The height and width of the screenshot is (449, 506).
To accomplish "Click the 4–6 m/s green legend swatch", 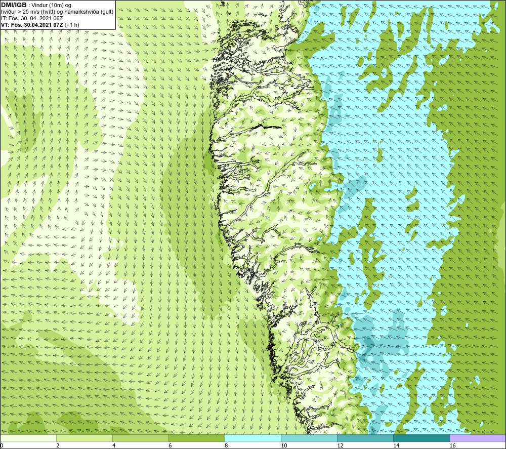I will pyautogui.click(x=140, y=438).
